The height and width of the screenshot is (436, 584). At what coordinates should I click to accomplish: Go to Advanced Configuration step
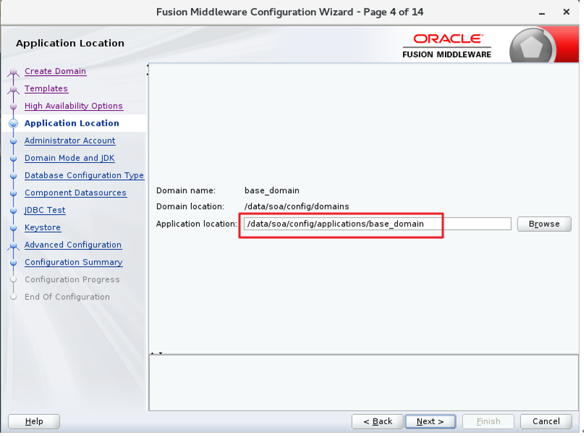click(73, 245)
